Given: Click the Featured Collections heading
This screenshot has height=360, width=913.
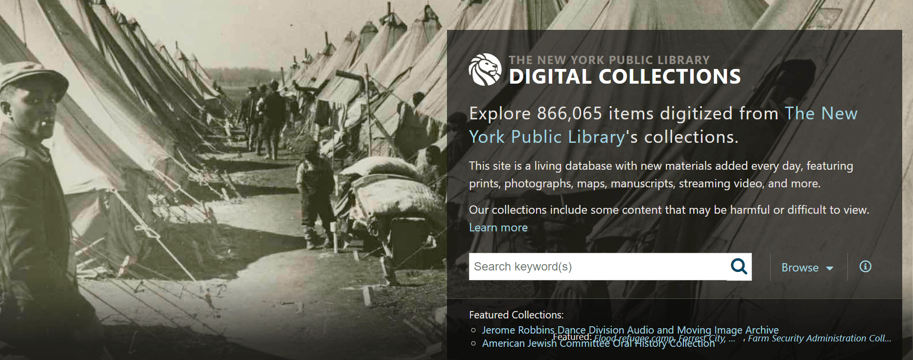Looking at the screenshot, I should (516, 315).
